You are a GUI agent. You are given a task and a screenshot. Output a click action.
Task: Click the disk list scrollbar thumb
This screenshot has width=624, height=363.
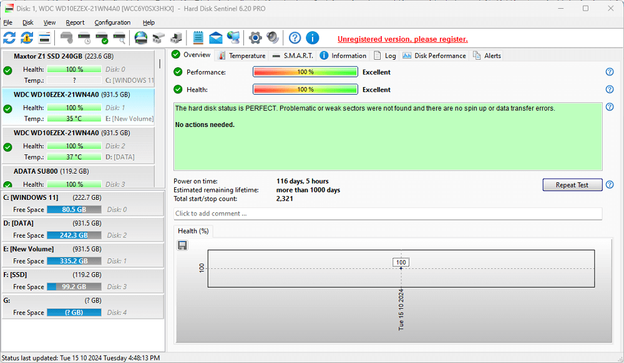[x=160, y=64]
